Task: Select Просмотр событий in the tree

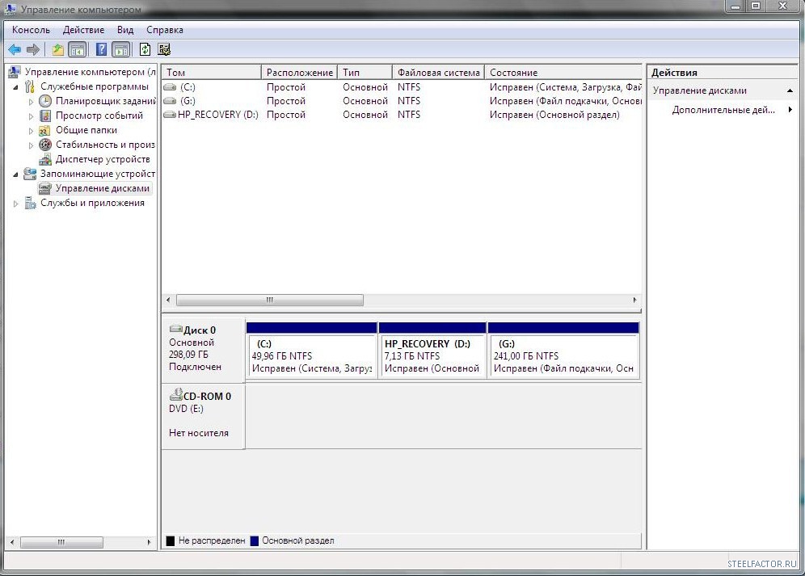Action: (x=99, y=116)
